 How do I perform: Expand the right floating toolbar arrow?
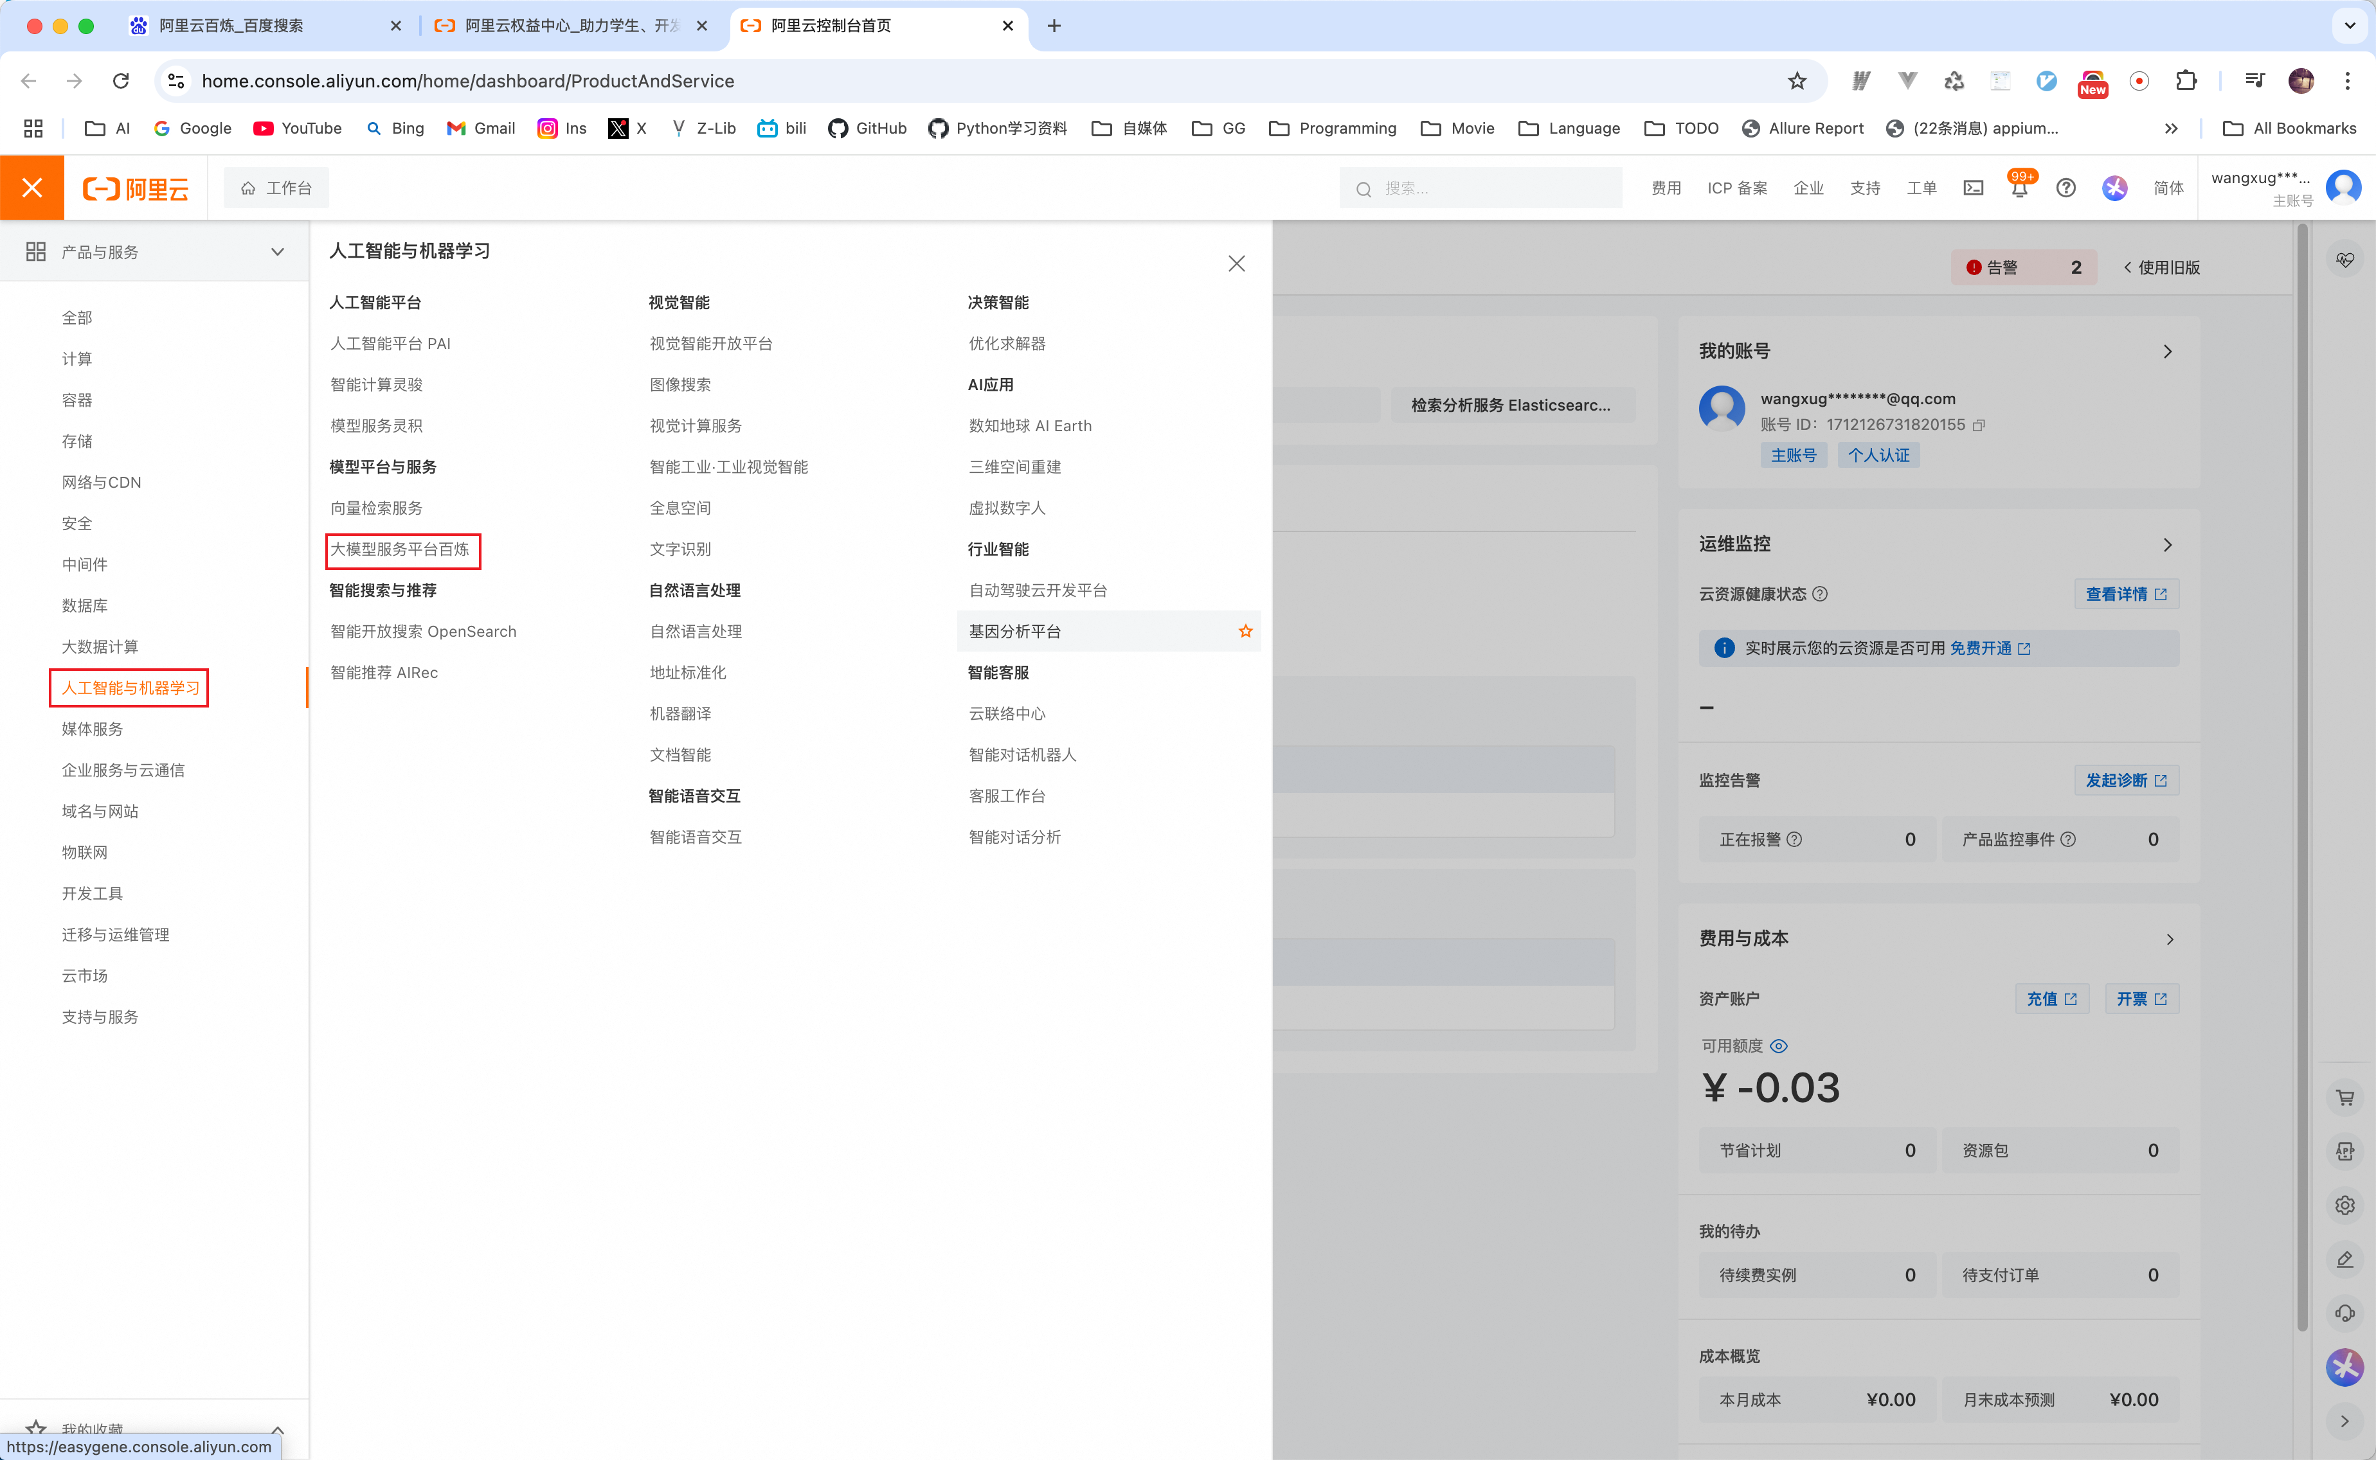[2344, 1420]
